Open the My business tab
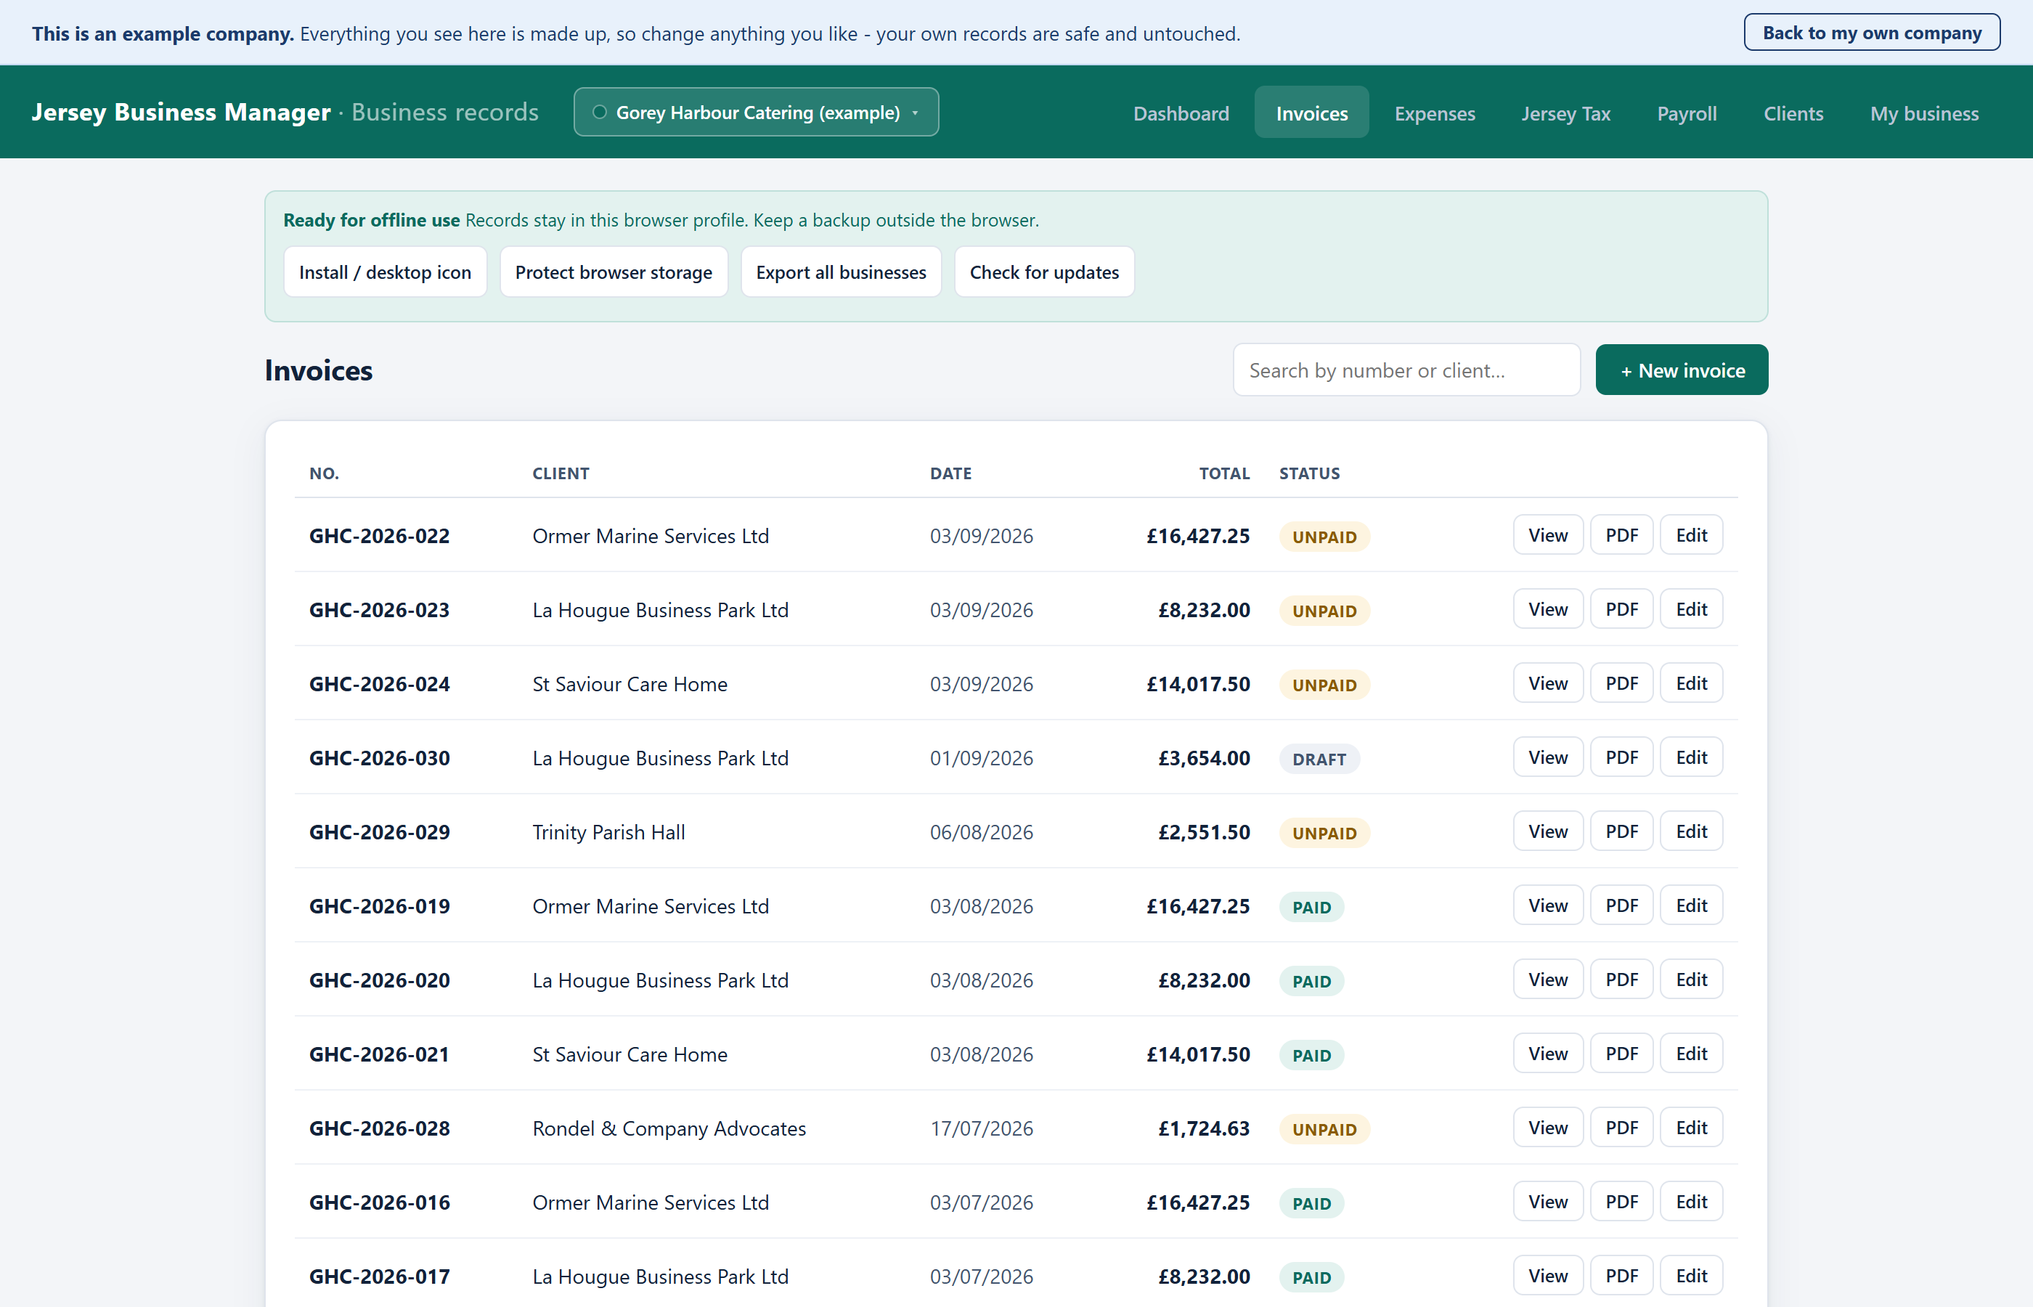This screenshot has height=1307, width=2033. click(x=1923, y=113)
